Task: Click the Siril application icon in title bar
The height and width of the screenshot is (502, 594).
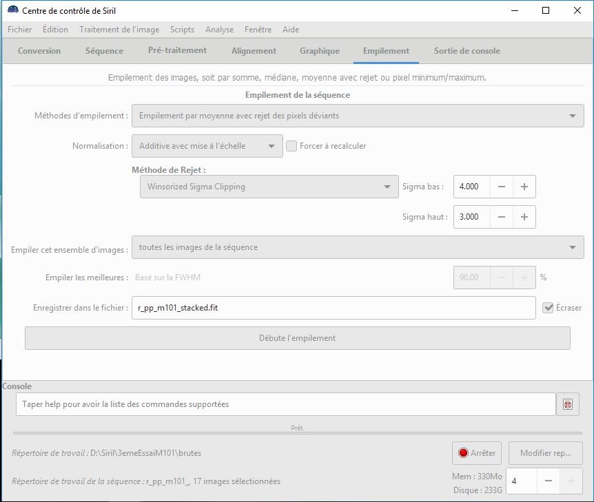Action: [x=13, y=10]
